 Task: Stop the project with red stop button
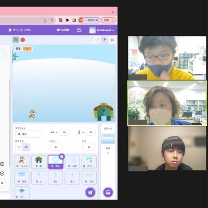click(x=23, y=40)
